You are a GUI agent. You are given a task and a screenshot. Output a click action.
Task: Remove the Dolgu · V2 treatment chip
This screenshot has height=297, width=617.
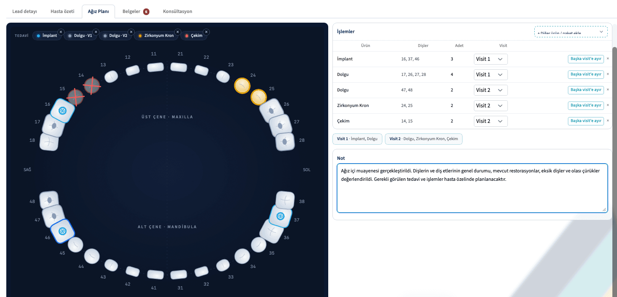[131, 32]
